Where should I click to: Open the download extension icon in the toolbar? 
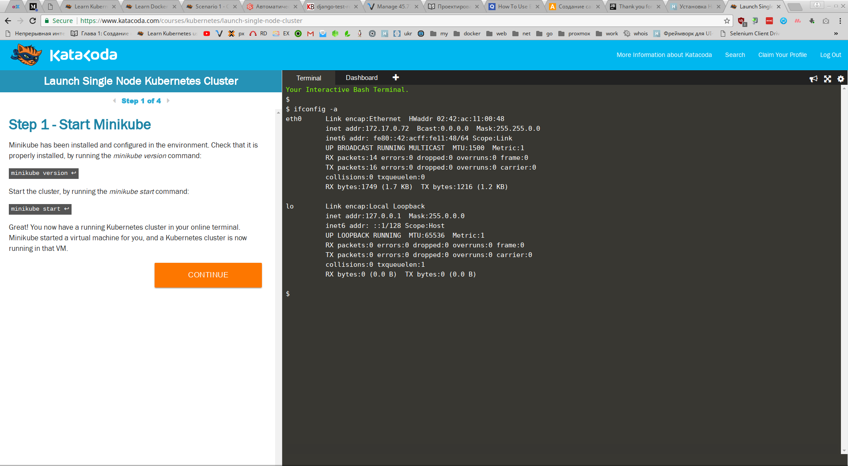point(812,21)
